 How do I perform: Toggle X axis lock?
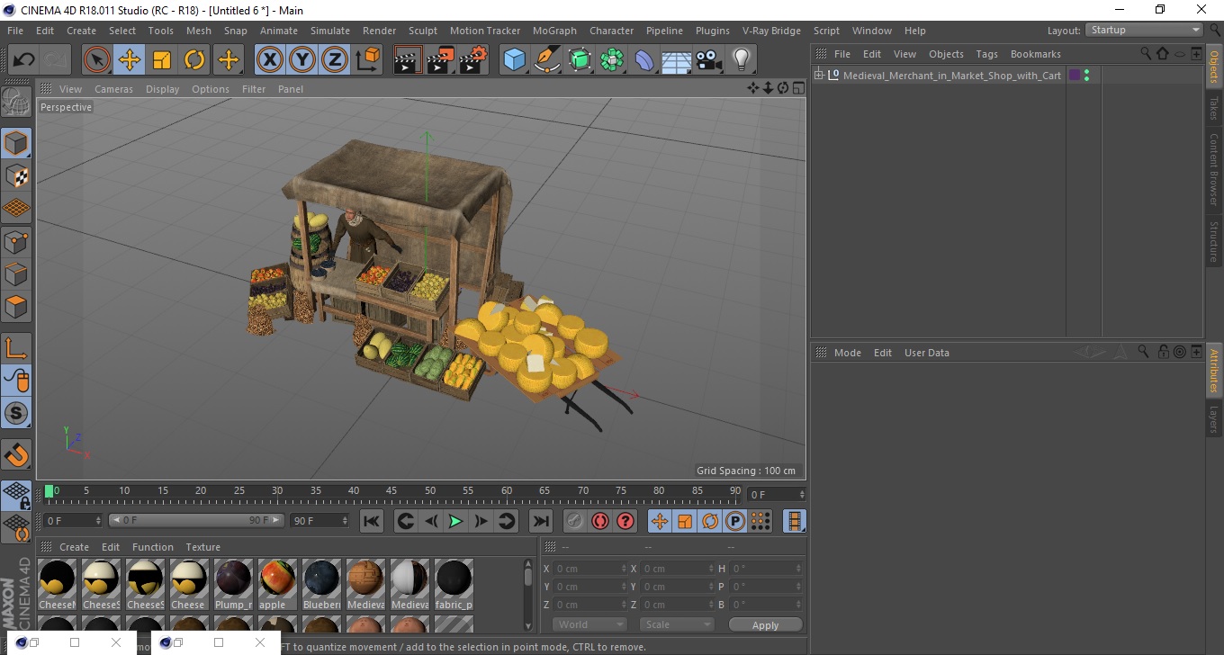(269, 60)
